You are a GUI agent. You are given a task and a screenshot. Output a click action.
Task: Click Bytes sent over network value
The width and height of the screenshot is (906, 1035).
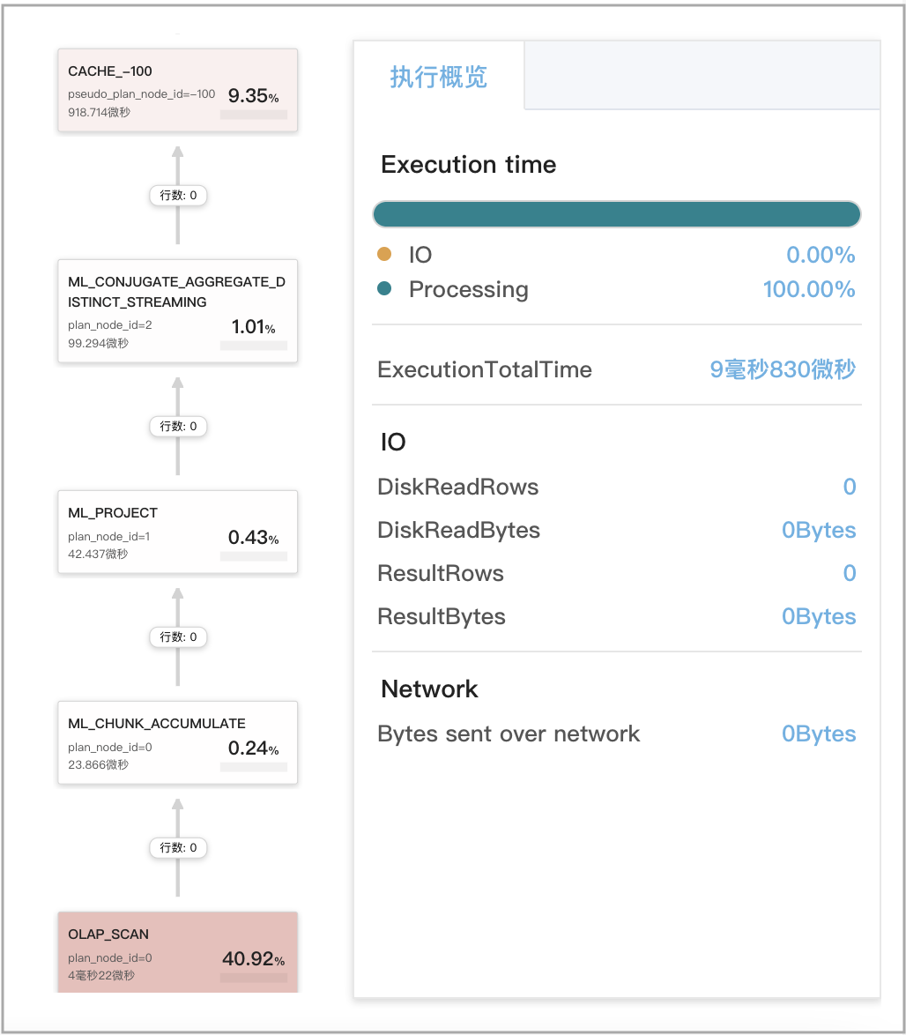tap(819, 733)
